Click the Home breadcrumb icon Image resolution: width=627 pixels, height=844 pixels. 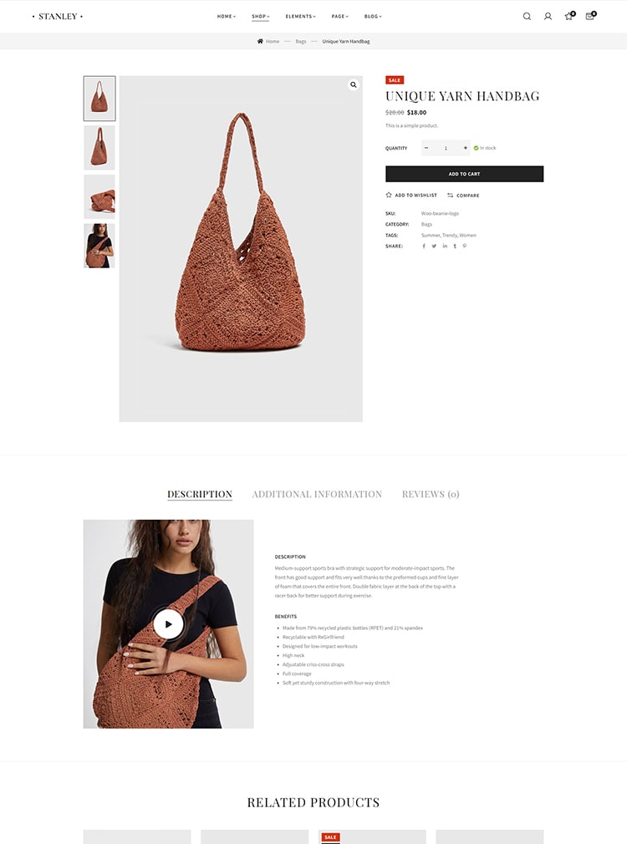[x=260, y=41]
